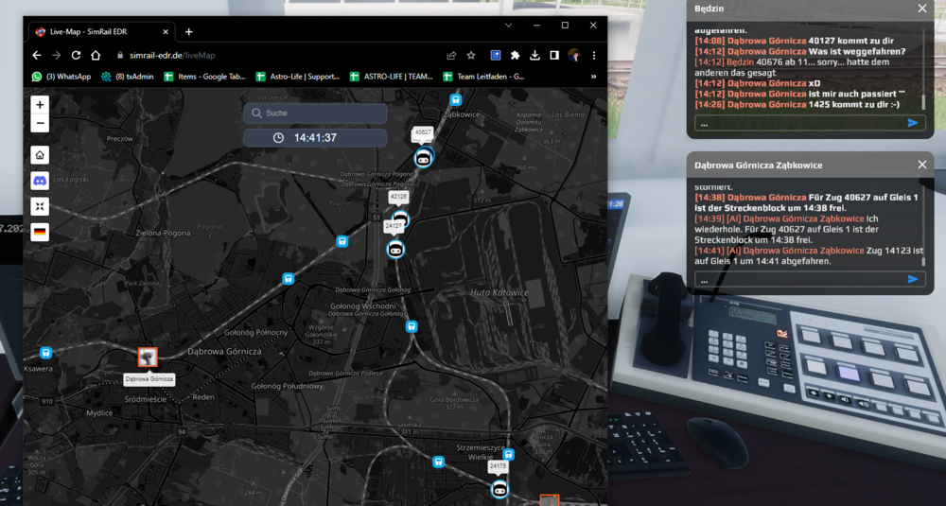
Task: Select train 40627 marker on map
Action: pos(423,159)
